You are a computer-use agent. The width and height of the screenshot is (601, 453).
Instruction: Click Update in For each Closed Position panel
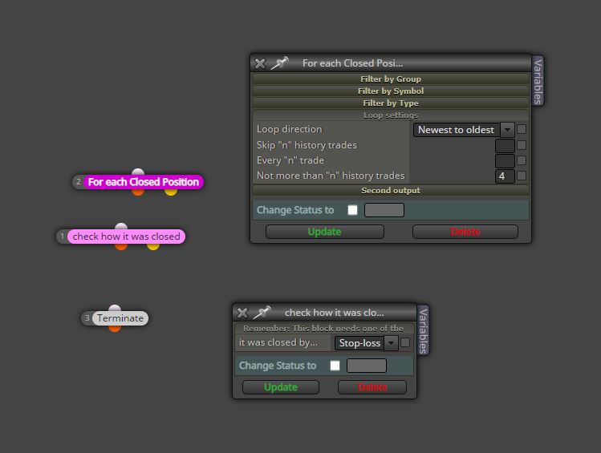tap(325, 232)
